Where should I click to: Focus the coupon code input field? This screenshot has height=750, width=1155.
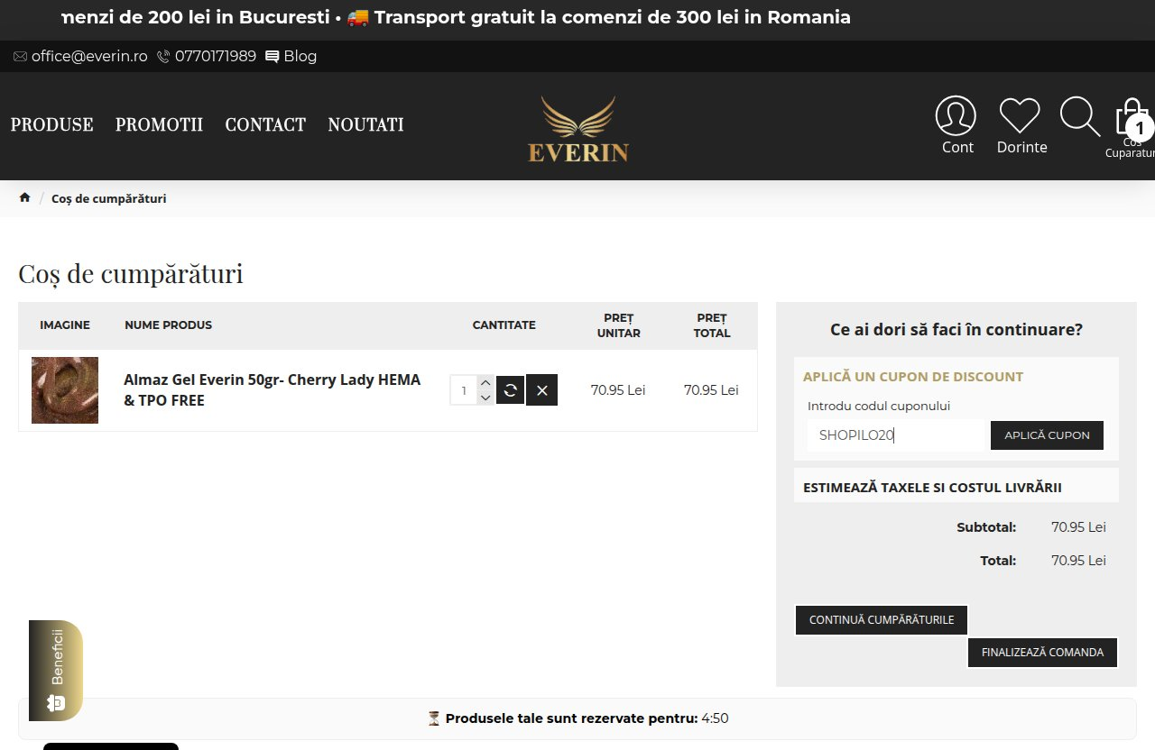pyautogui.click(x=895, y=435)
